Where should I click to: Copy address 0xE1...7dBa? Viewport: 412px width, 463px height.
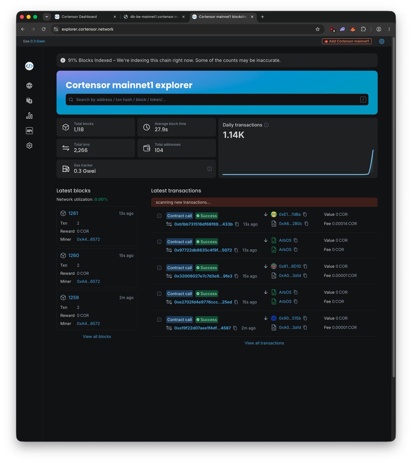[x=305, y=215]
